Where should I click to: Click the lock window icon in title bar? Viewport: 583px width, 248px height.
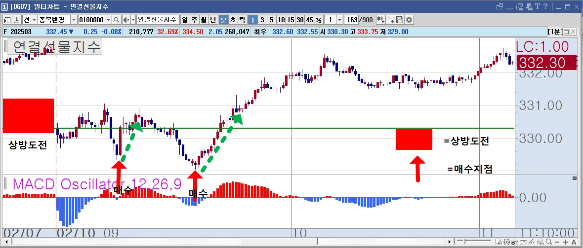(x=519, y=7)
